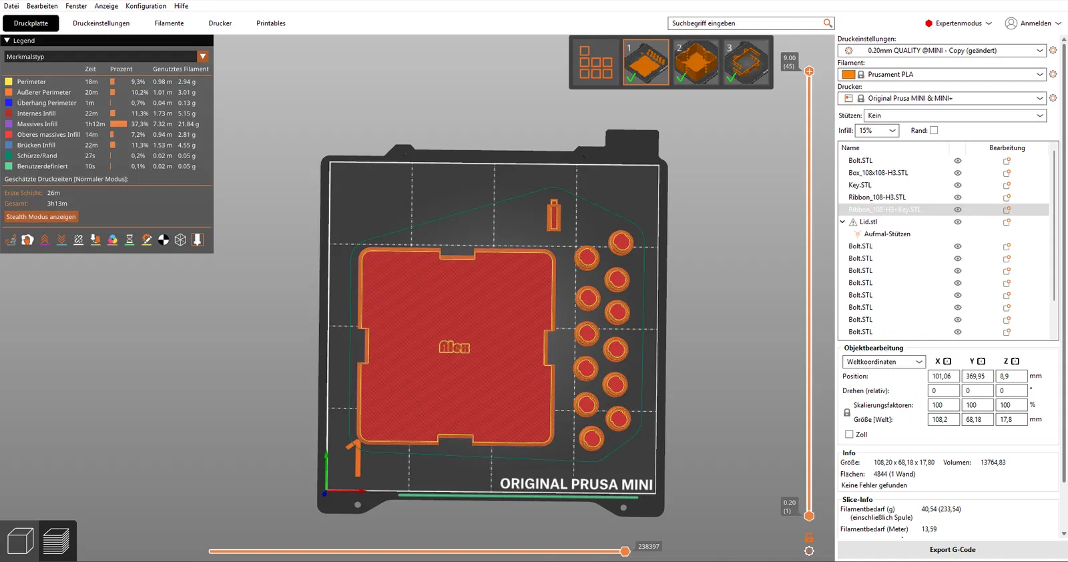The width and height of the screenshot is (1068, 562).
Task: Click edit icon for Lid.stl row
Action: [x=1007, y=222]
